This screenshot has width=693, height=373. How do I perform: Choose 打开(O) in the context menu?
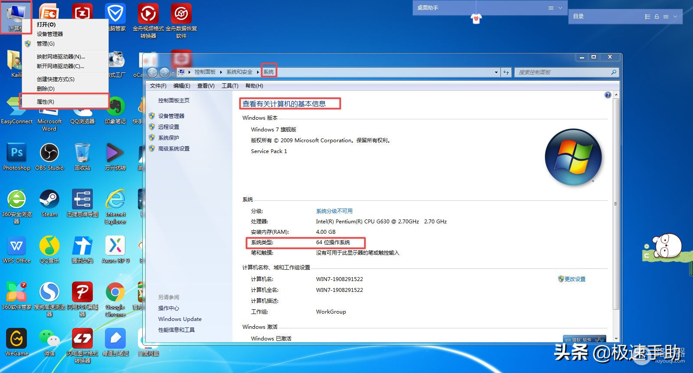65,24
